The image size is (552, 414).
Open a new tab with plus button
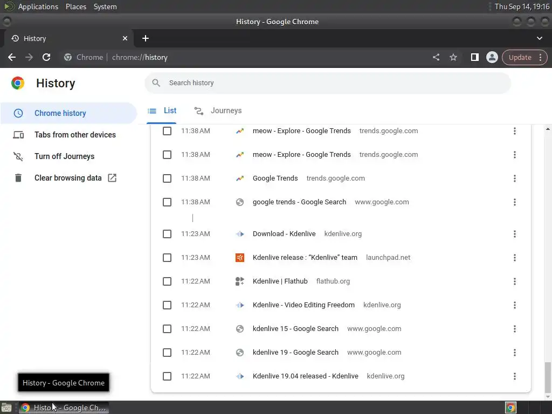pyautogui.click(x=146, y=38)
